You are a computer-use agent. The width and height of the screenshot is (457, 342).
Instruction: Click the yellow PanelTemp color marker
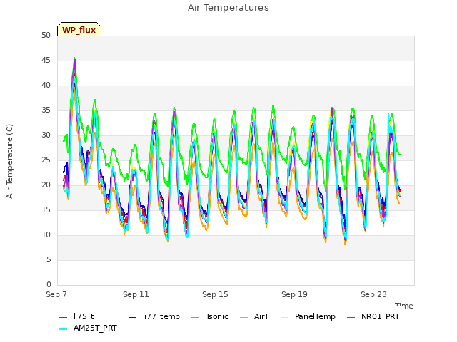coord(284,318)
